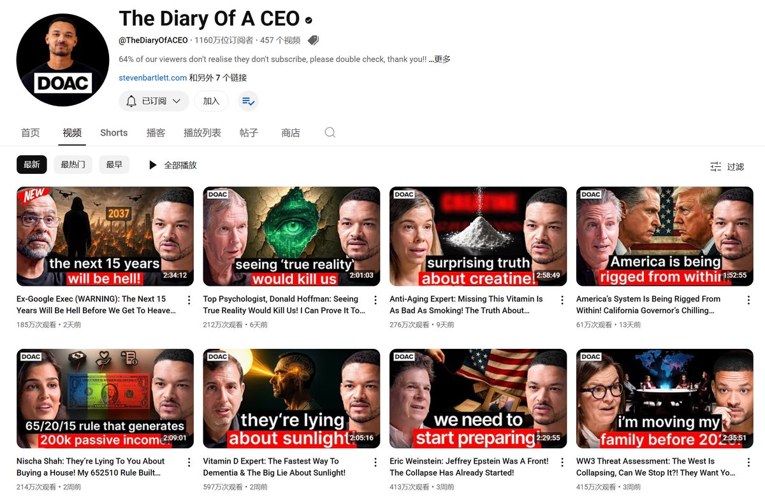Viewport: 765px width, 496px height.
Task: Select the 最新 sort chip
Action: (32, 165)
